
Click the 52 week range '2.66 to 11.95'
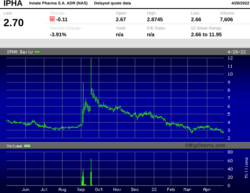(x=206, y=35)
